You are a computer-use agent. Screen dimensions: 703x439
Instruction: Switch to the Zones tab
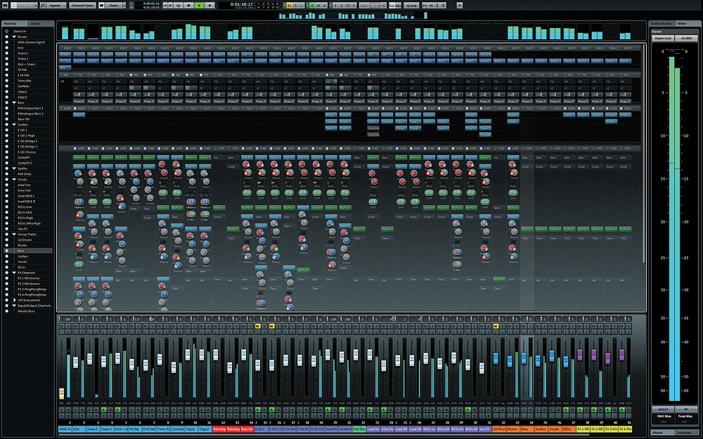point(41,23)
